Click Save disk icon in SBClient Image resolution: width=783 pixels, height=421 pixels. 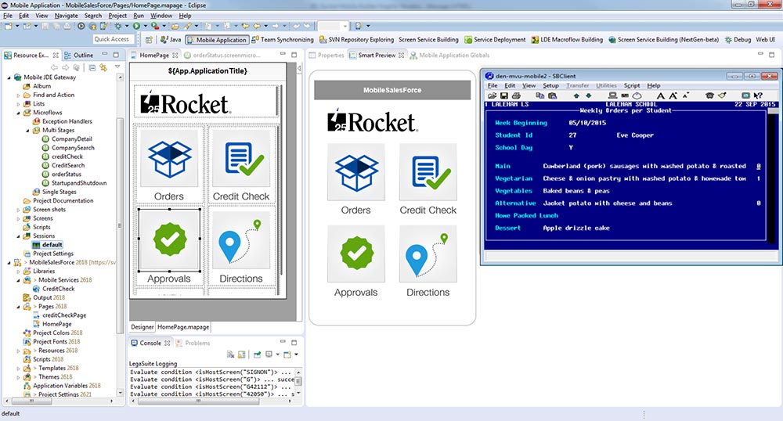[503, 95]
